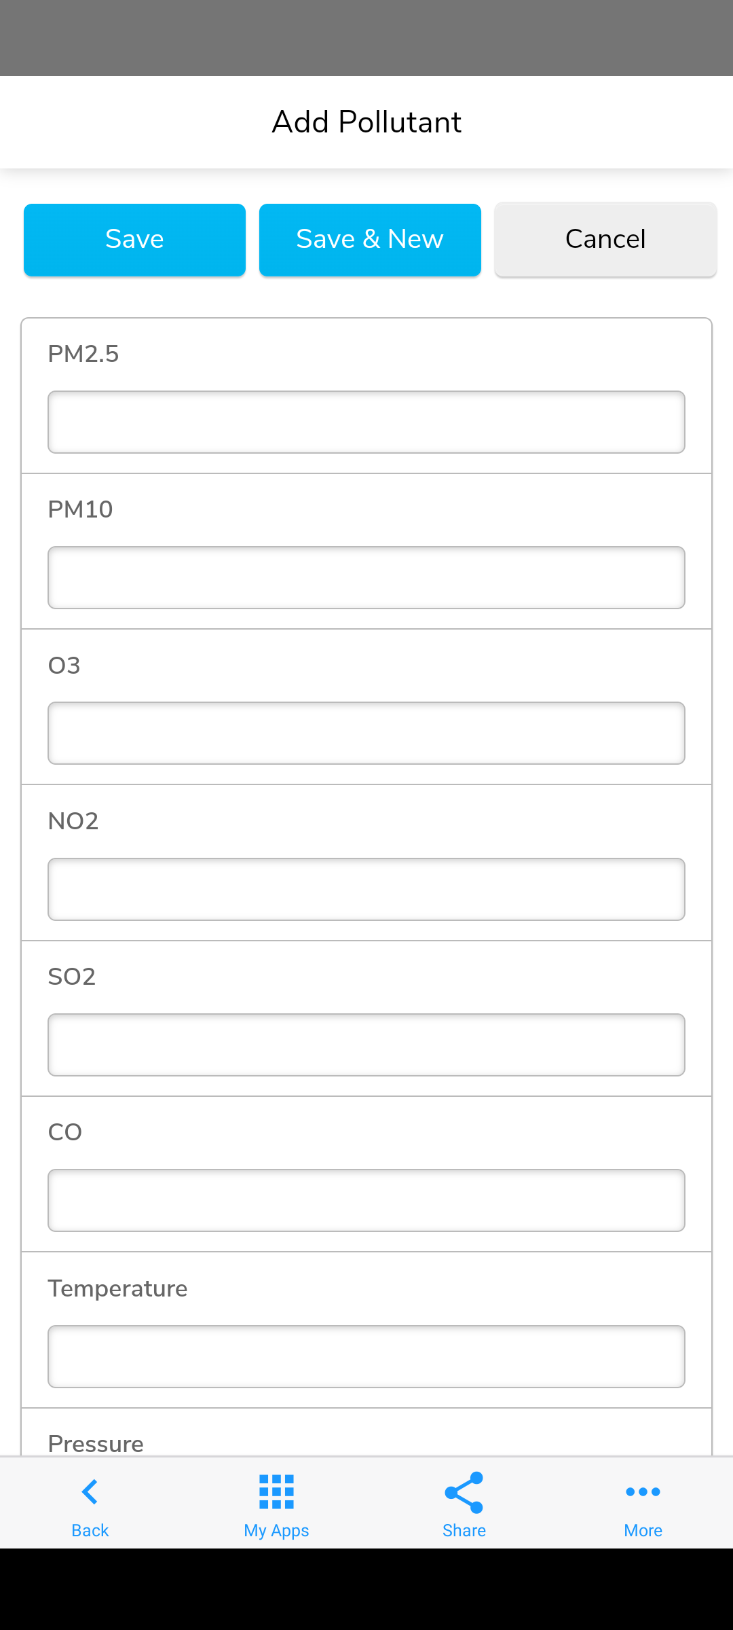Tap the Pressure field label
The height and width of the screenshot is (1630, 733).
tap(96, 1443)
